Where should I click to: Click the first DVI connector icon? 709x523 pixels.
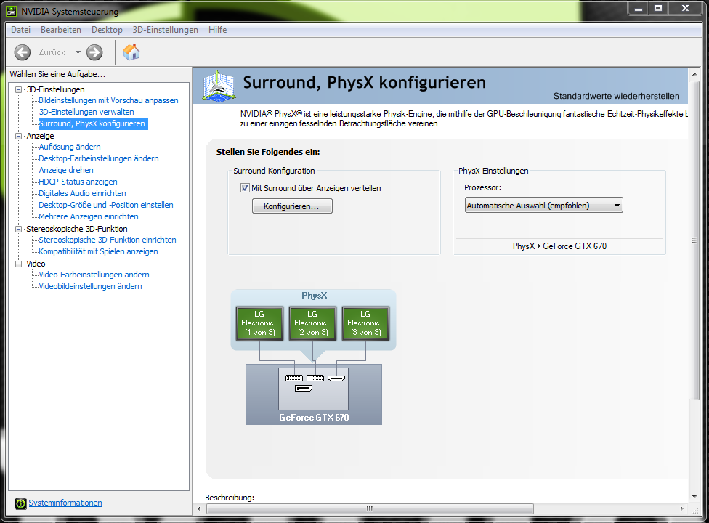click(294, 378)
